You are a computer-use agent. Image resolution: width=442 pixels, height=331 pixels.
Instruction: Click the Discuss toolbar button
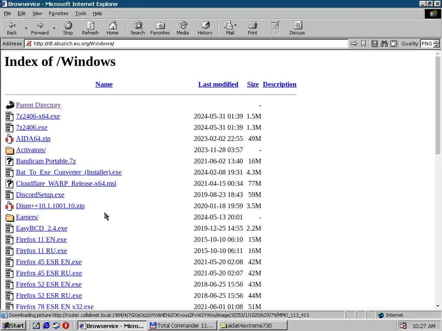(297, 28)
